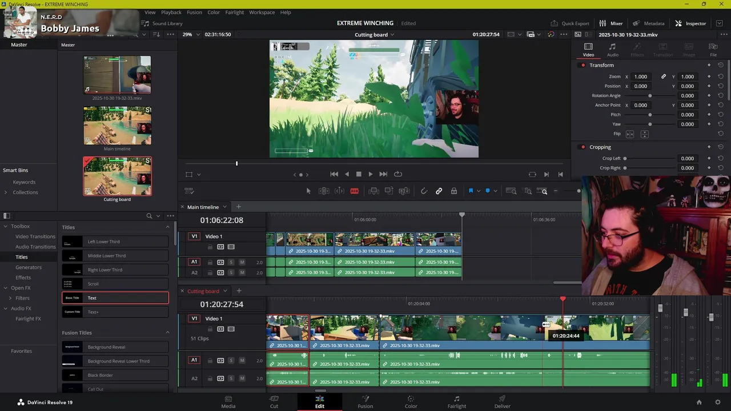Open the Cutting board viewer title dropdown
The image size is (731, 411).
[x=392, y=35]
